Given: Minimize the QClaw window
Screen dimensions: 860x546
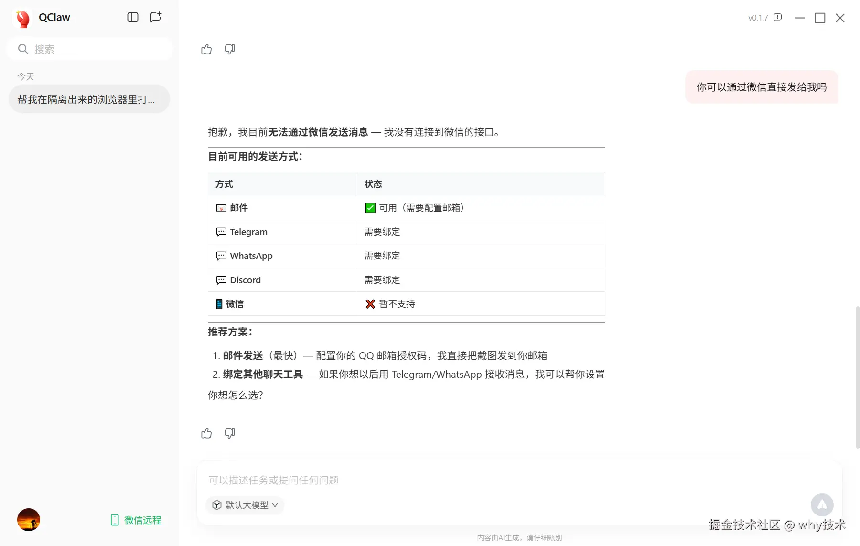Looking at the screenshot, I should (800, 18).
